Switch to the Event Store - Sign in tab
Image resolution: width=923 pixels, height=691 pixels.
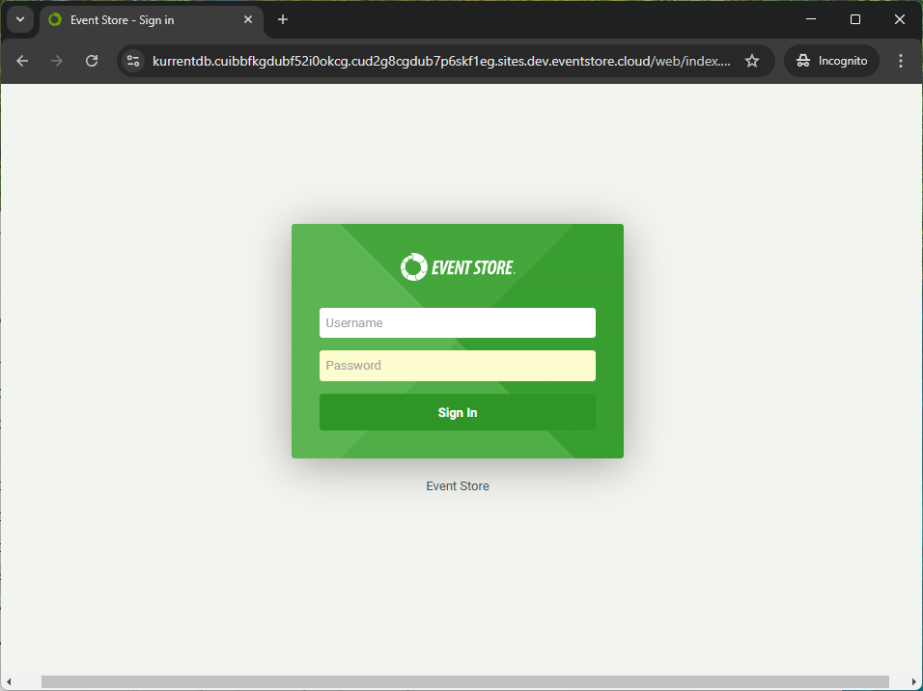point(135,19)
